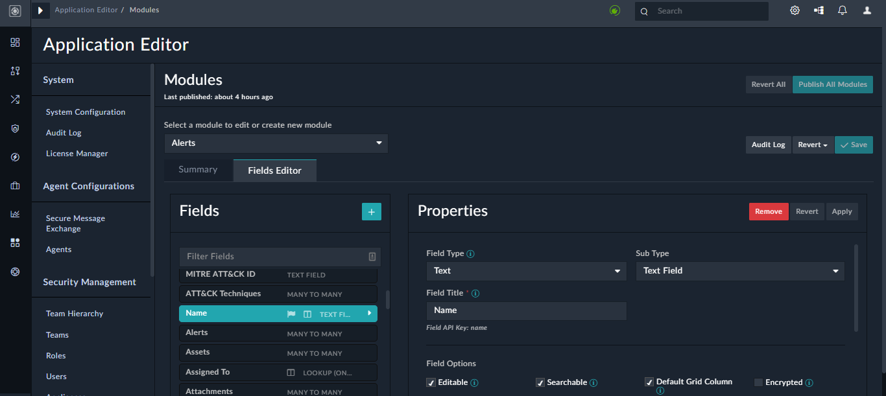The image size is (886, 396).
Task: Open License Manager in sidebar
Action: (77, 154)
